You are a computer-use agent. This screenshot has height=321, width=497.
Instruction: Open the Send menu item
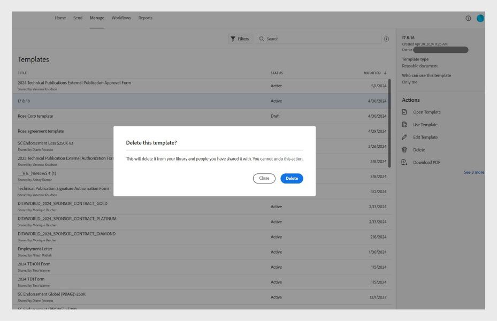[78, 18]
